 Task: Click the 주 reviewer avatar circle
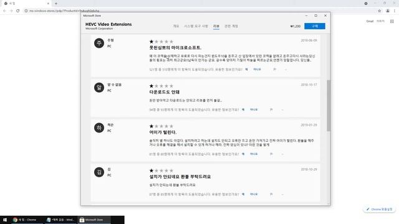[99, 43]
